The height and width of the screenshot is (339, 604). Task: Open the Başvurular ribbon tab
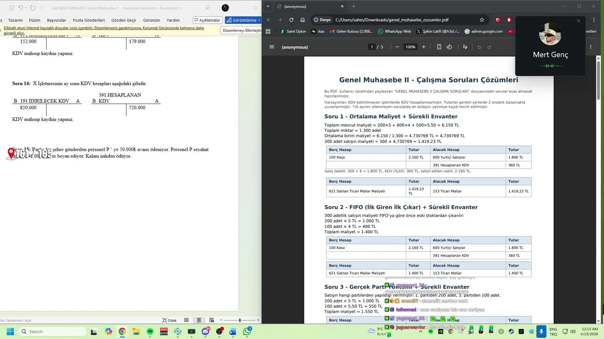(x=57, y=20)
